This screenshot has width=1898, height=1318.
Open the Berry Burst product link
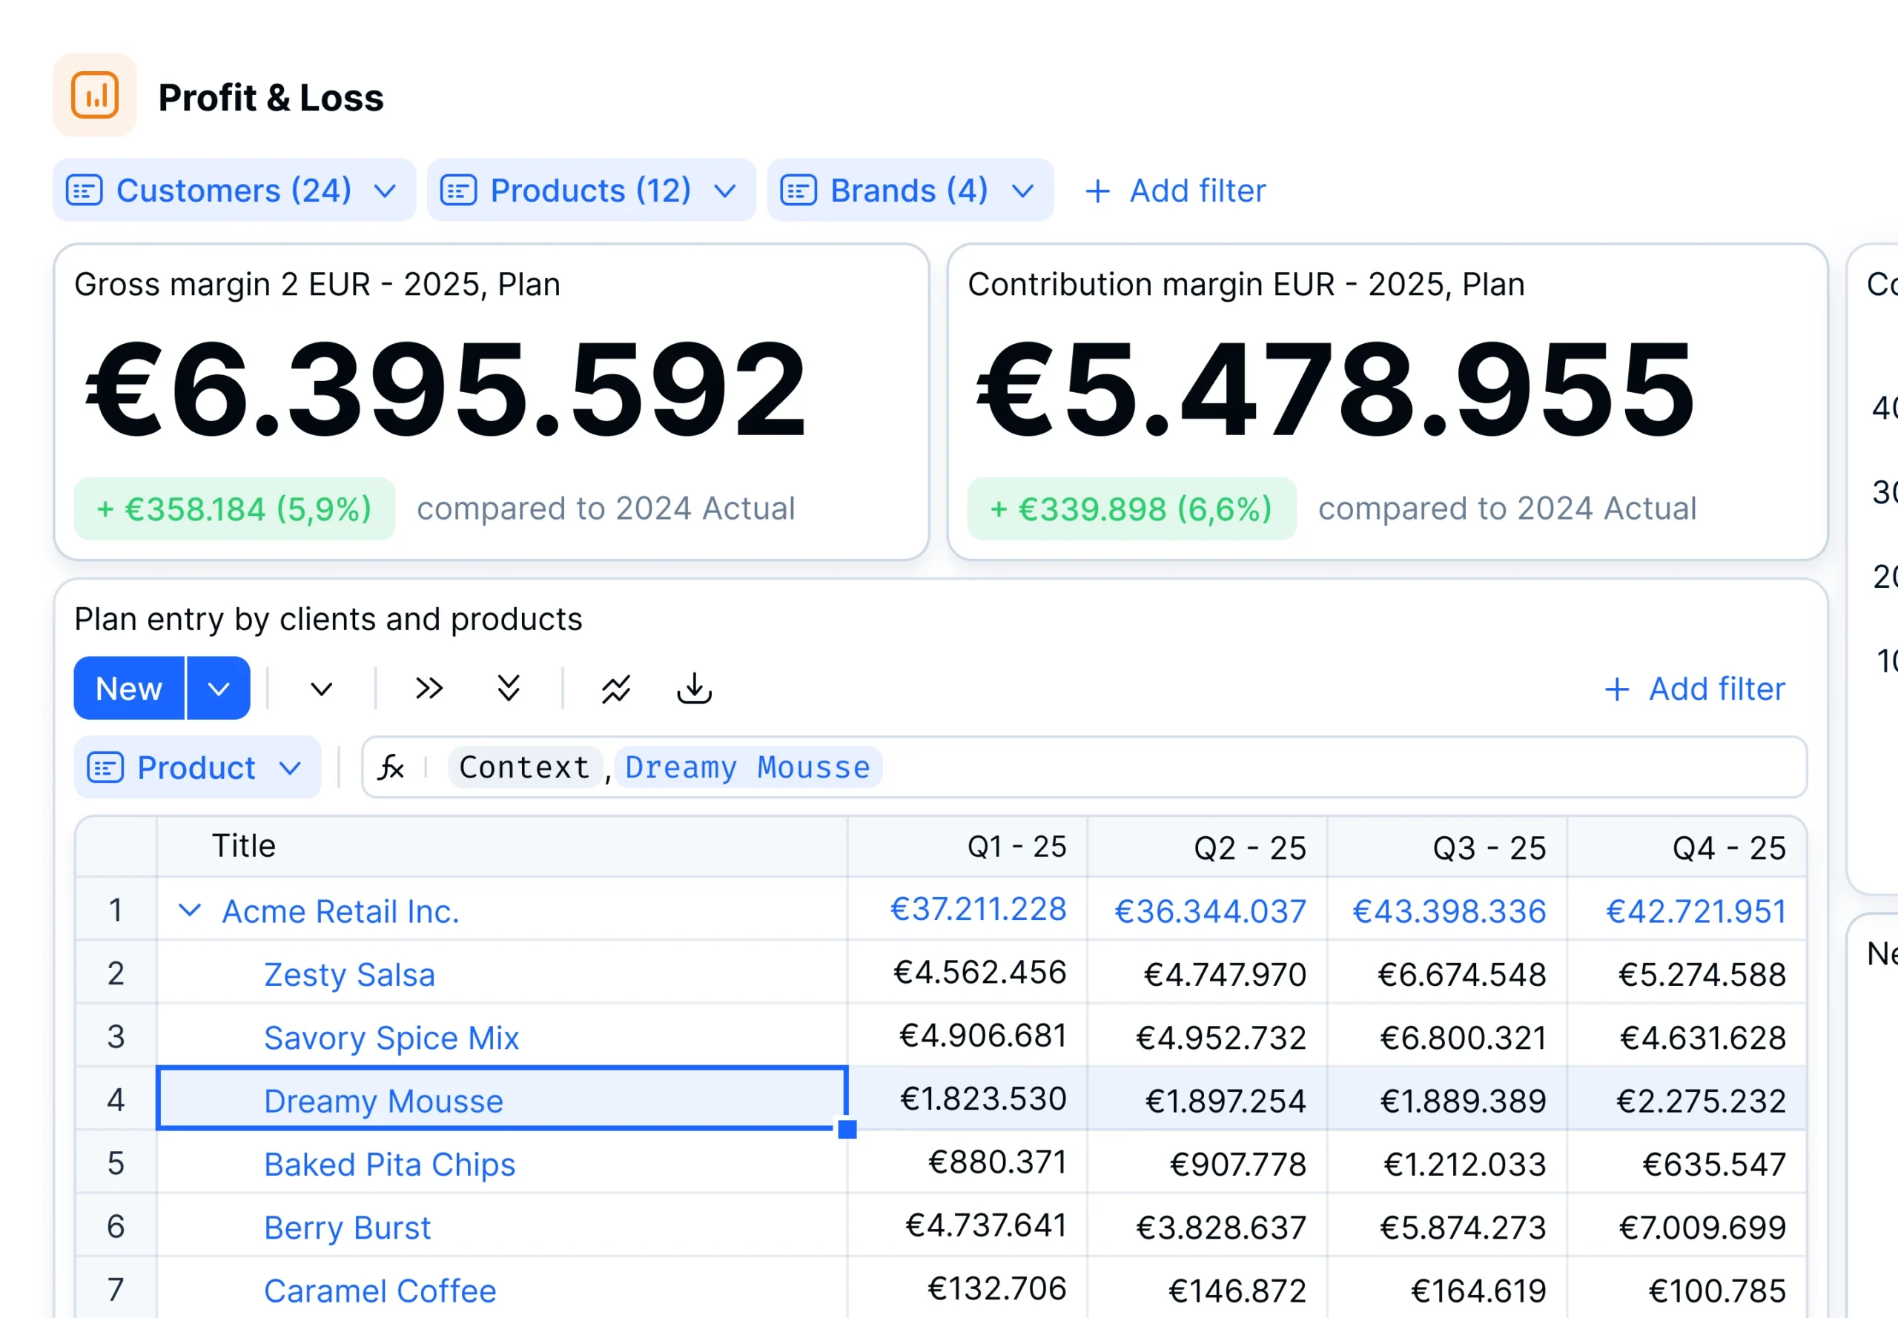click(348, 1227)
